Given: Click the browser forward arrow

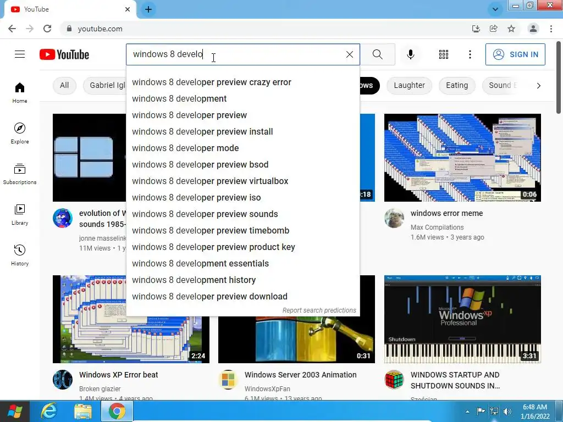Looking at the screenshot, I should (x=30, y=29).
